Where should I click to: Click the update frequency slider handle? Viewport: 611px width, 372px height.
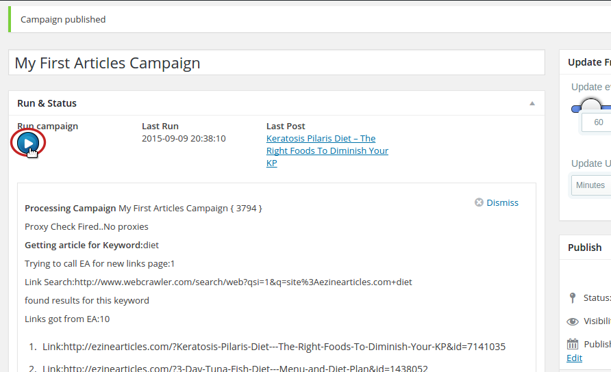pyautogui.click(x=590, y=107)
